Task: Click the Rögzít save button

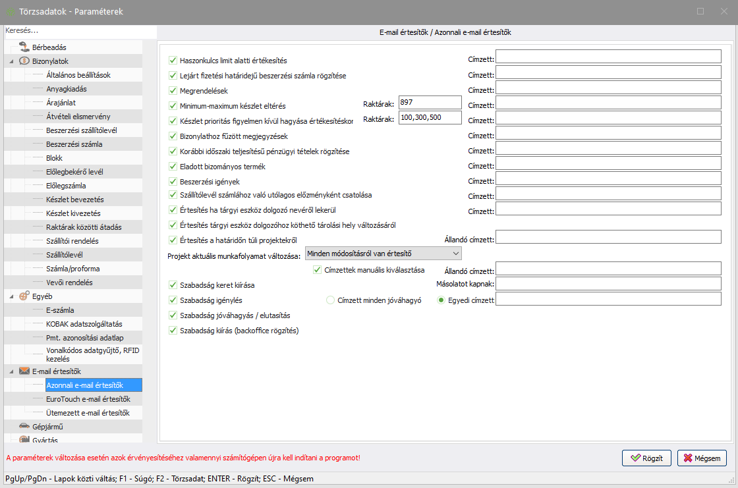Action: point(646,458)
